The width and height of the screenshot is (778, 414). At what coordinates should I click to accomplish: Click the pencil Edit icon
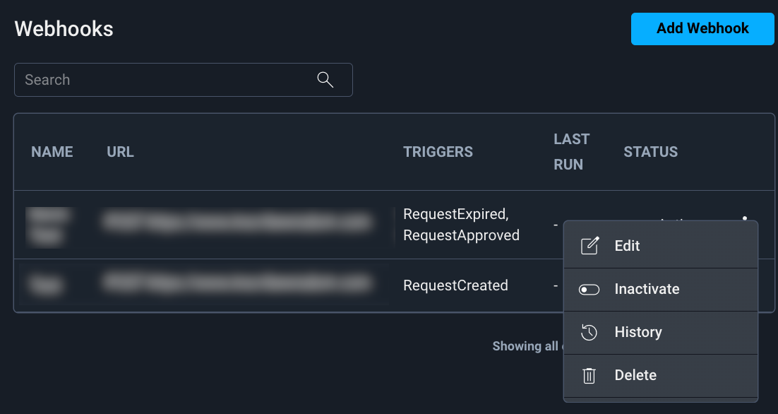[590, 246]
